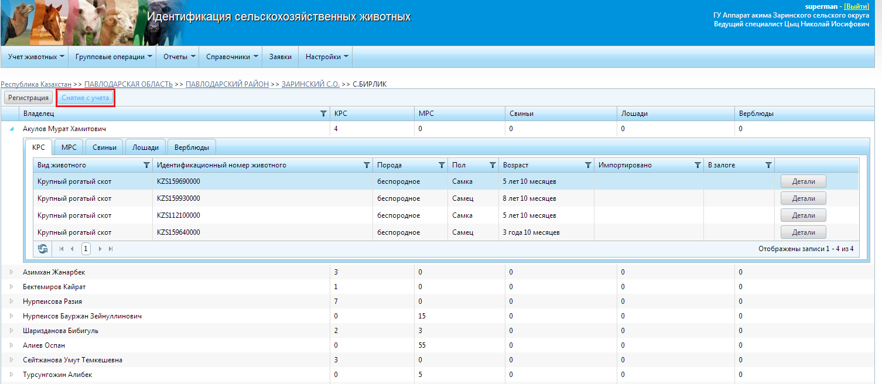This screenshot has height=384, width=882.
Task: Open filter for В залоге column
Action: pyautogui.click(x=768, y=165)
